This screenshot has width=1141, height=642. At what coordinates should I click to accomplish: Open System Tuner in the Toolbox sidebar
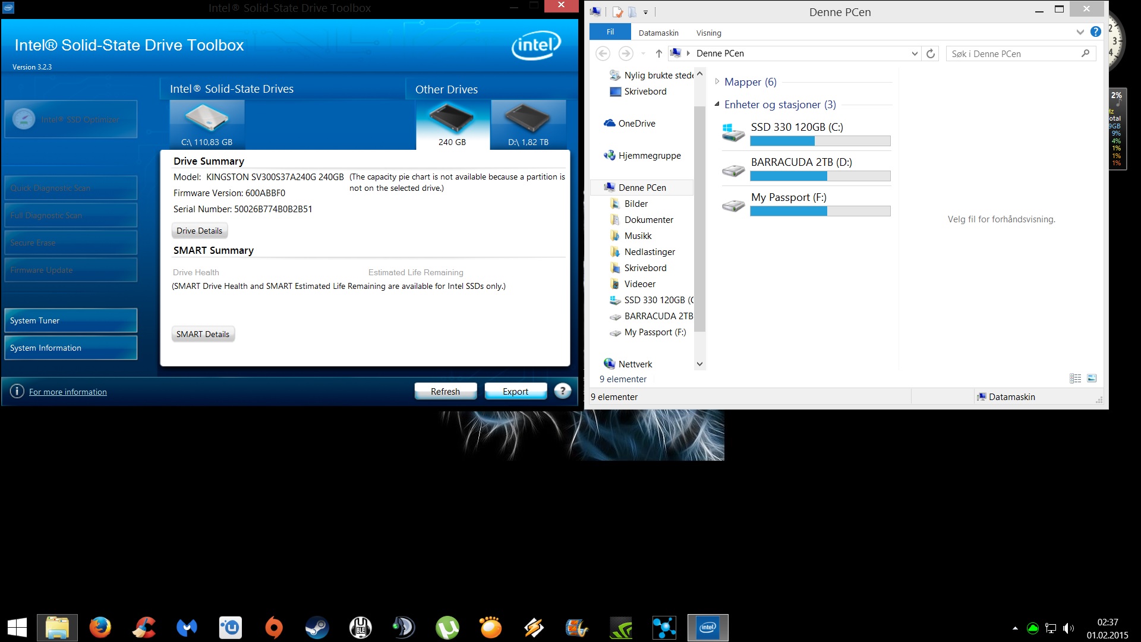click(x=71, y=320)
